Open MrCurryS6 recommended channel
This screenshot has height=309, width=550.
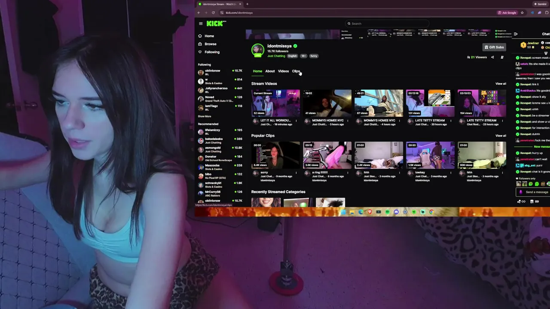pos(220,193)
